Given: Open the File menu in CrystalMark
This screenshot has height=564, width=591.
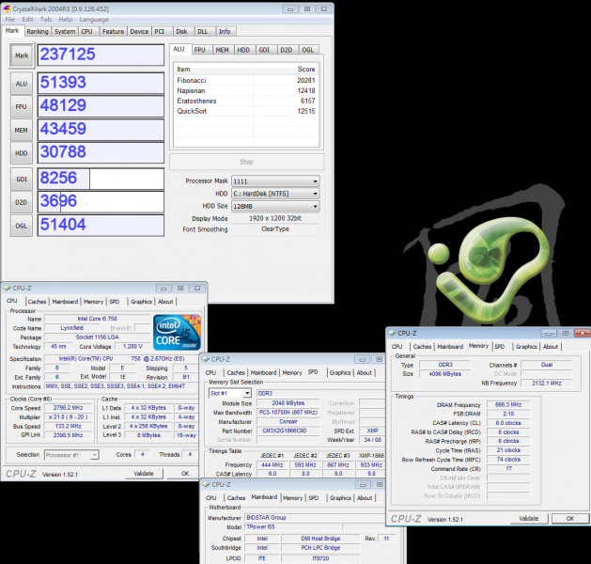Looking at the screenshot, I should click(9, 19).
